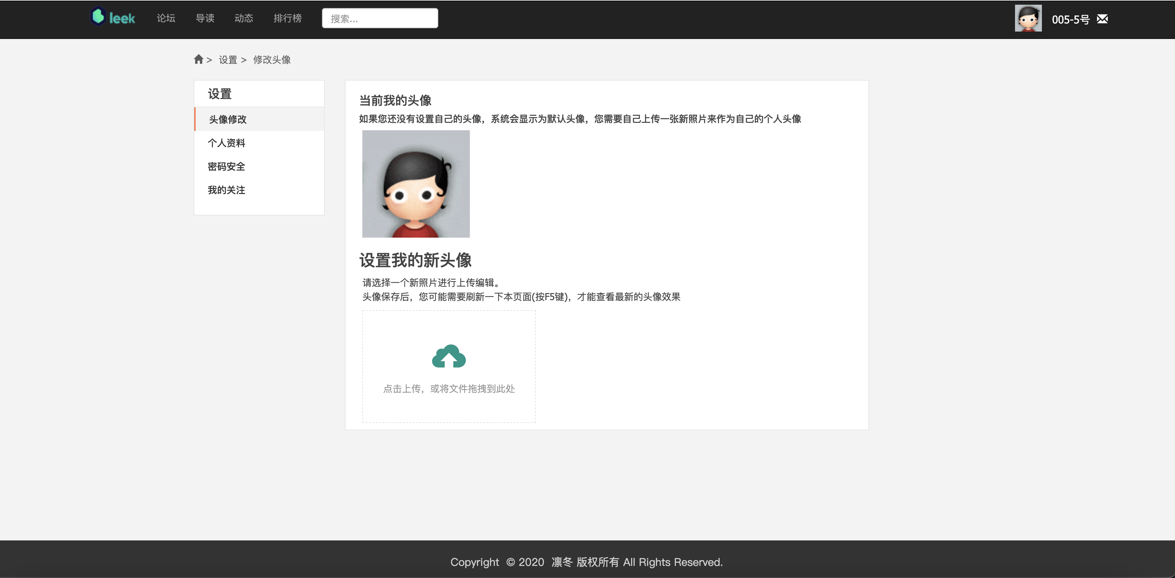Open the mail envelope icon
Viewport: 1175px width, 578px height.
[x=1102, y=19]
